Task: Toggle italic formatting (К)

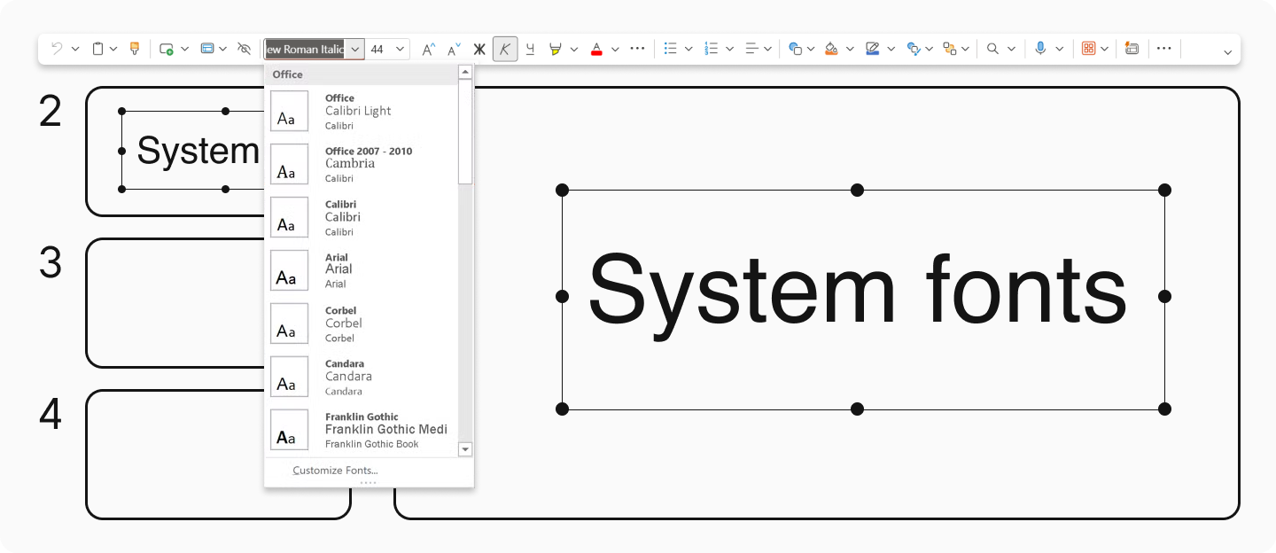Action: click(x=505, y=49)
